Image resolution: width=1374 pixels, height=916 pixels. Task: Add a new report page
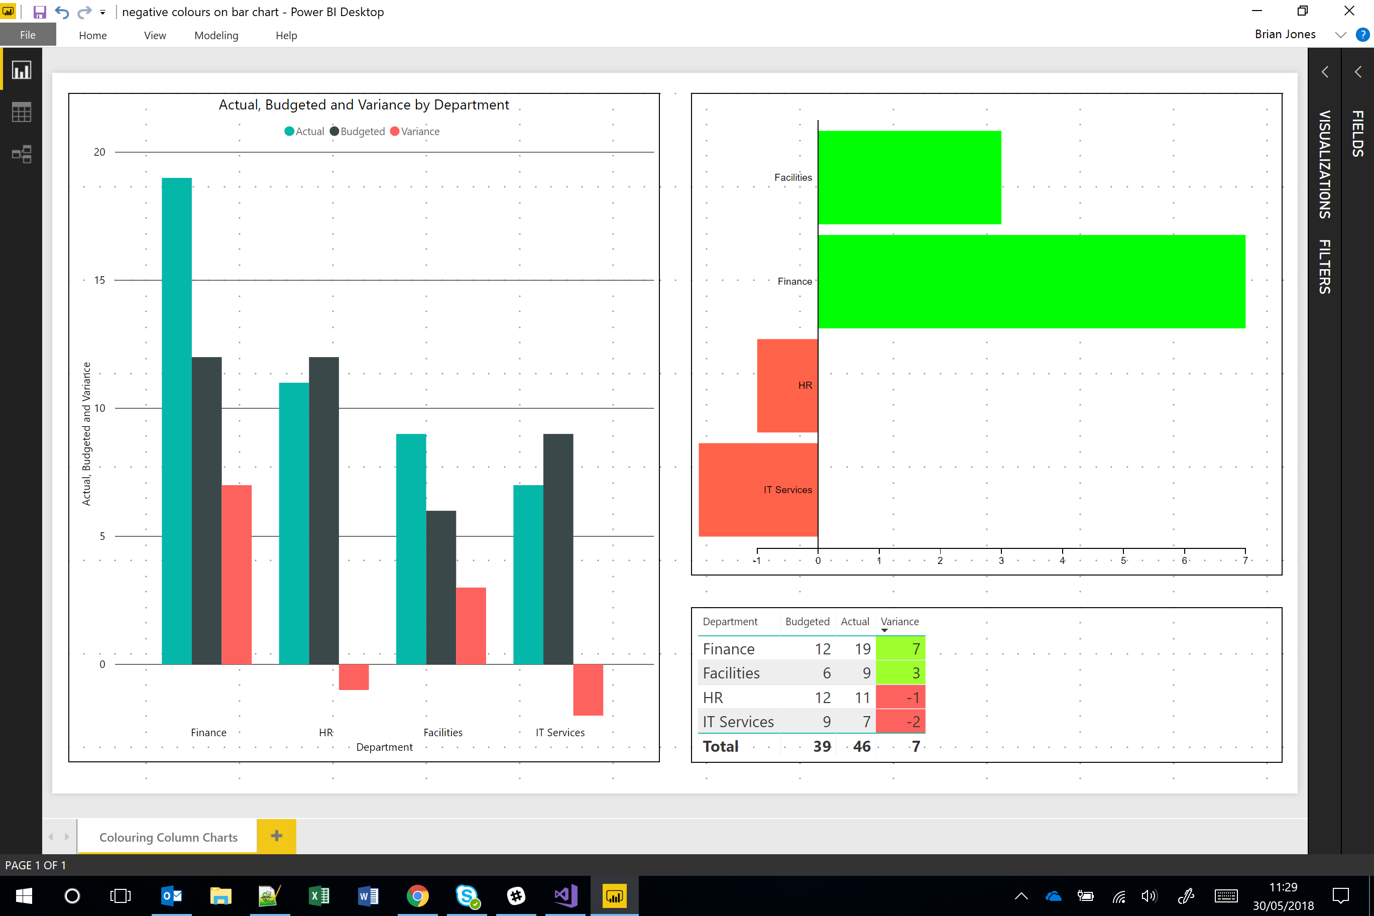275,836
